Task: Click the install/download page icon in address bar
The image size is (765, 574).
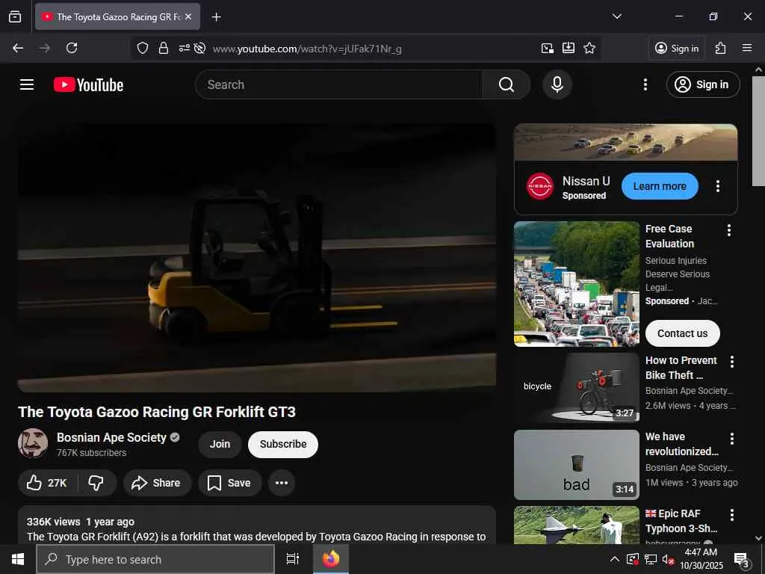Action: (569, 48)
